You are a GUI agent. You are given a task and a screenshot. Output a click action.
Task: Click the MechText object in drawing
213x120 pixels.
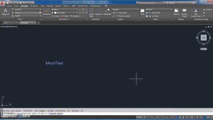(54, 63)
